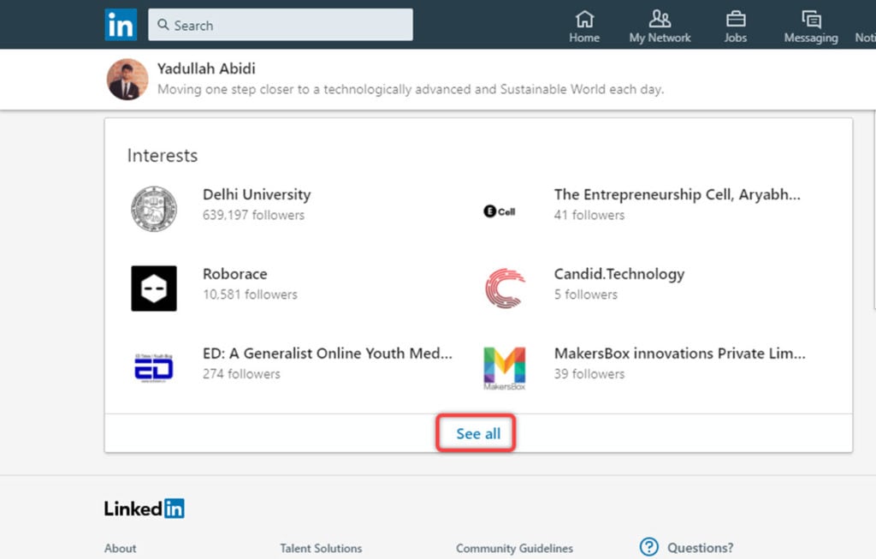
Task: Click the Candid.Technology logo
Action: [505, 288]
